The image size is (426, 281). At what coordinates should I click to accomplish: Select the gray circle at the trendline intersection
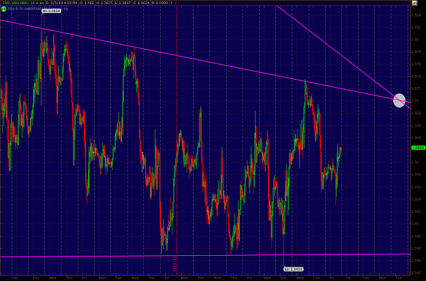[399, 101]
